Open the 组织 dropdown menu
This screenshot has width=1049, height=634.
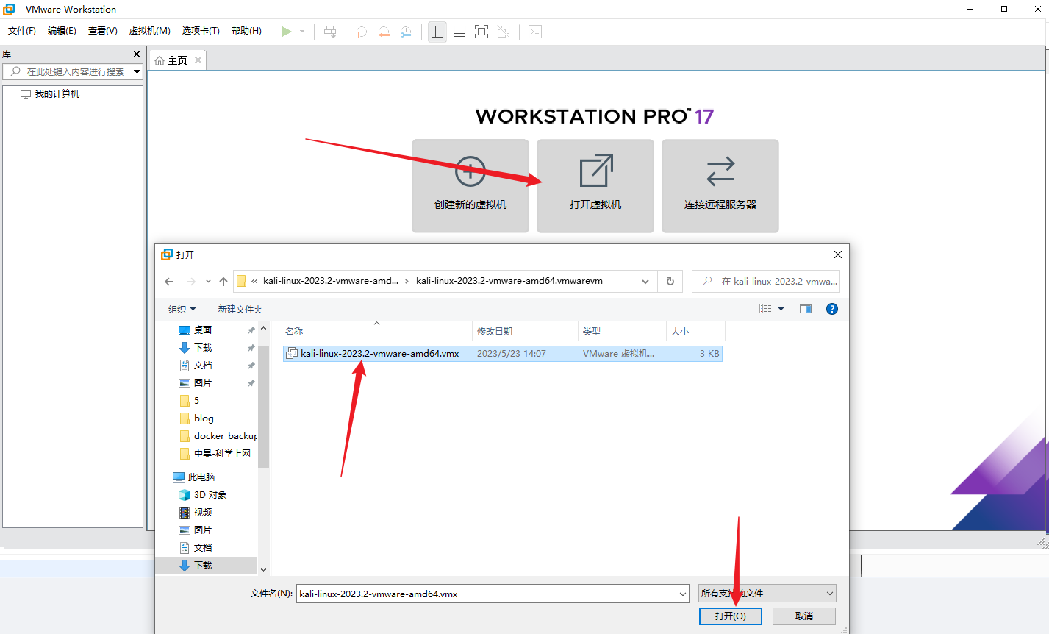point(182,310)
